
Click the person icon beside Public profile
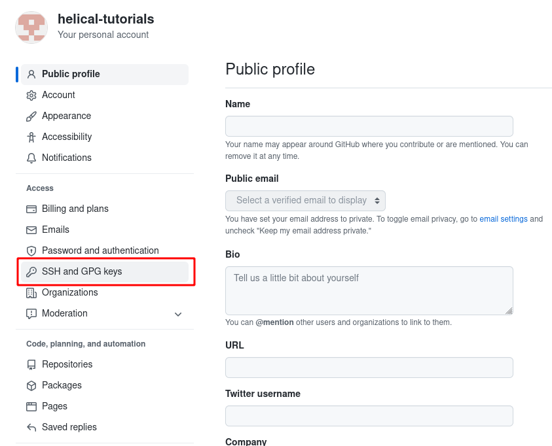[31, 74]
